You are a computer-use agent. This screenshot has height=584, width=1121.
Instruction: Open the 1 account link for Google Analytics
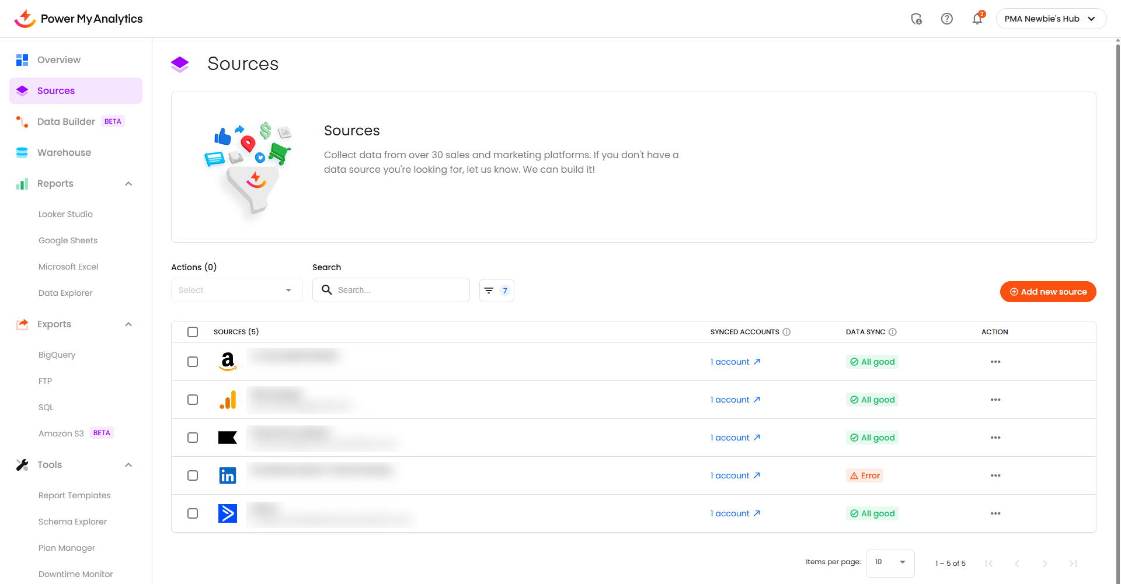click(734, 400)
